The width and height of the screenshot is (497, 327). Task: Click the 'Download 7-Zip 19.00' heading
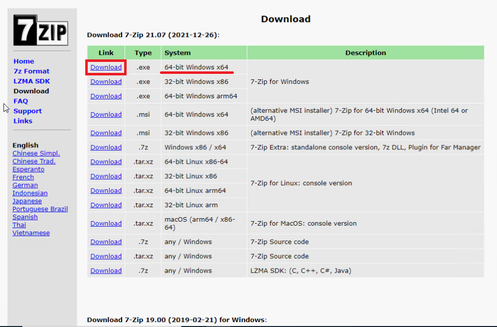click(x=177, y=320)
